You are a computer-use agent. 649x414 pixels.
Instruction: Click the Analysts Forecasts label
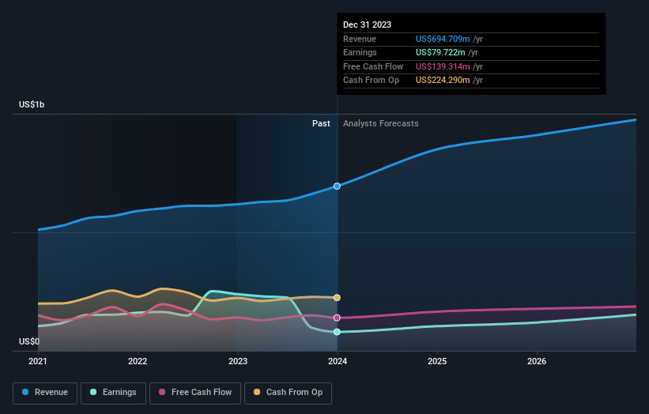click(380, 123)
